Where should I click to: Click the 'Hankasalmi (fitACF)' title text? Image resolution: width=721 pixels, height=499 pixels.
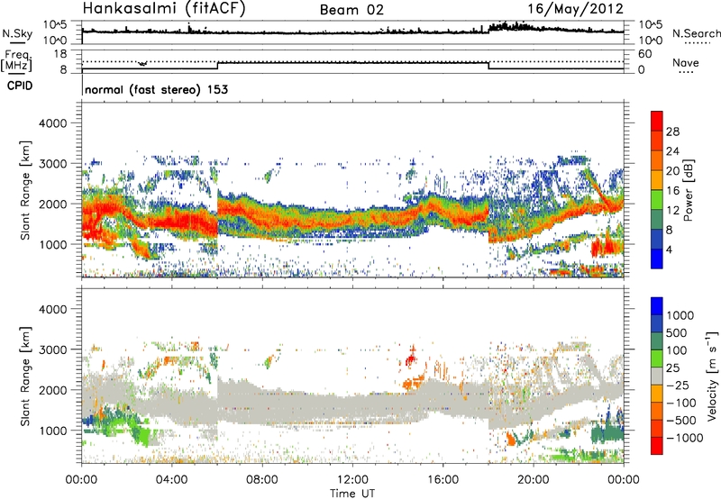point(164,9)
